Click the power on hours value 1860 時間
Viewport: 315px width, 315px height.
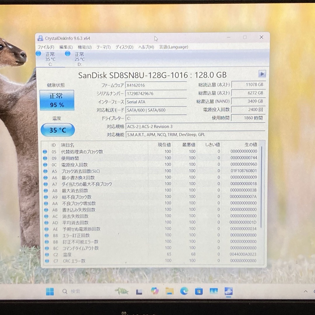click(x=248, y=118)
